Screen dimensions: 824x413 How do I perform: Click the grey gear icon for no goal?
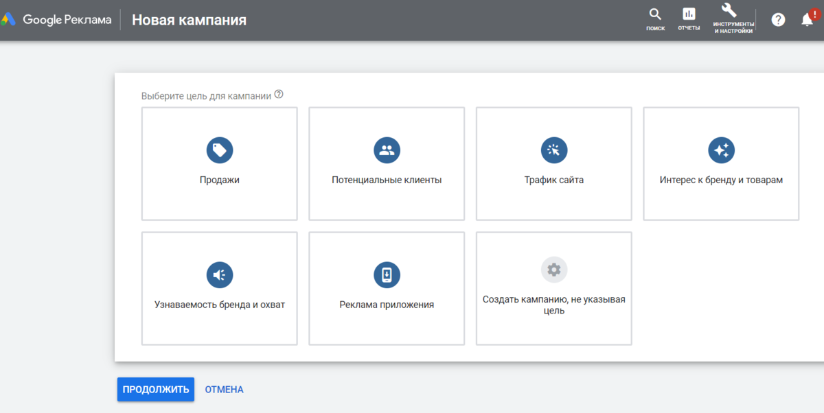[x=554, y=270]
